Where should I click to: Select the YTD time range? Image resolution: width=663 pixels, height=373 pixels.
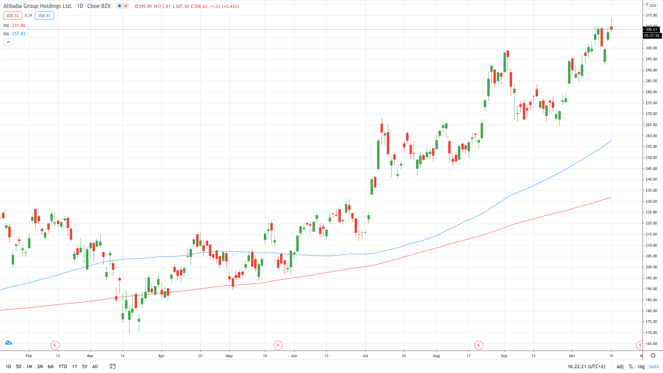[x=63, y=366]
